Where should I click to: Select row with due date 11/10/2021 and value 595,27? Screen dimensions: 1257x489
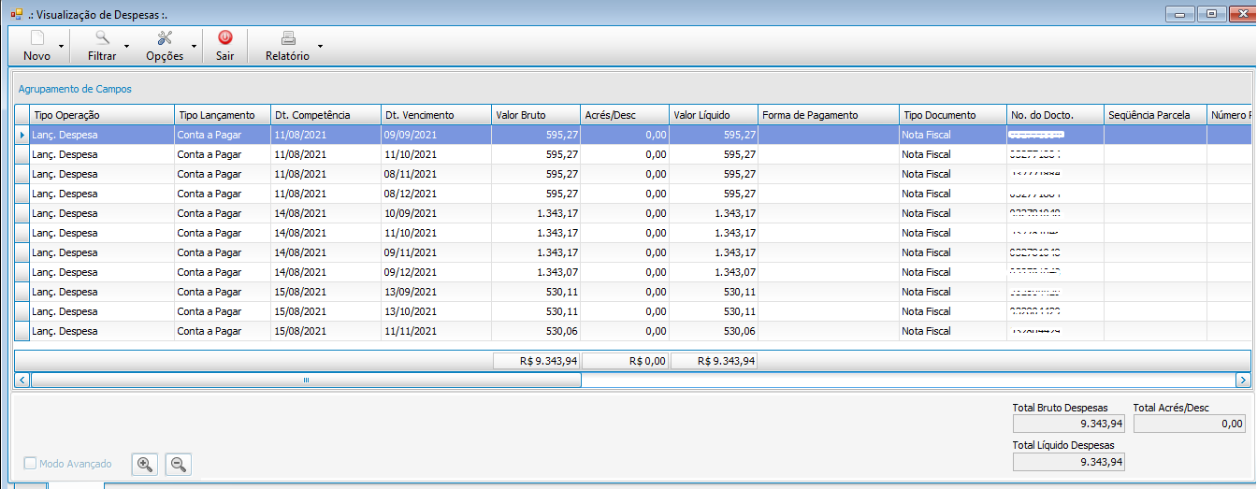[x=632, y=154]
